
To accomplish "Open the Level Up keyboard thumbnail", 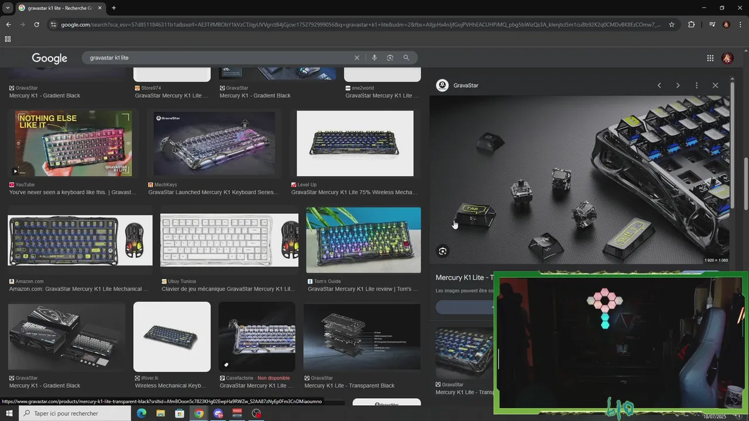I will tap(355, 143).
